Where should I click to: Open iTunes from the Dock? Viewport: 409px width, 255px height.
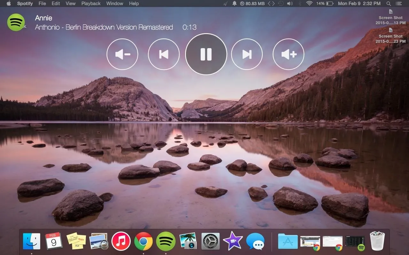coord(121,241)
